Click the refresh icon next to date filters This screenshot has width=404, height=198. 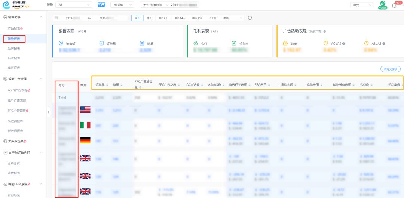[x=250, y=18]
